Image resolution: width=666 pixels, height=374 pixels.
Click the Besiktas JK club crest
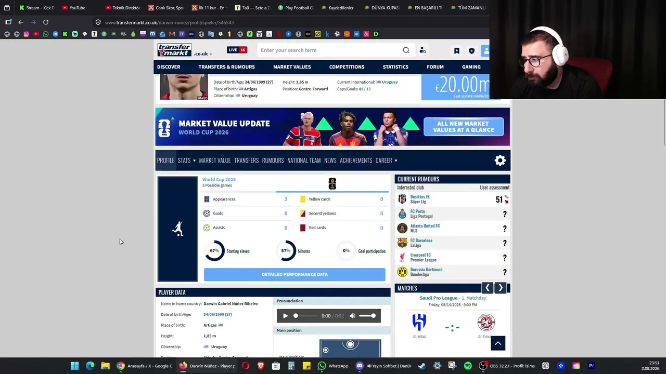(402, 199)
